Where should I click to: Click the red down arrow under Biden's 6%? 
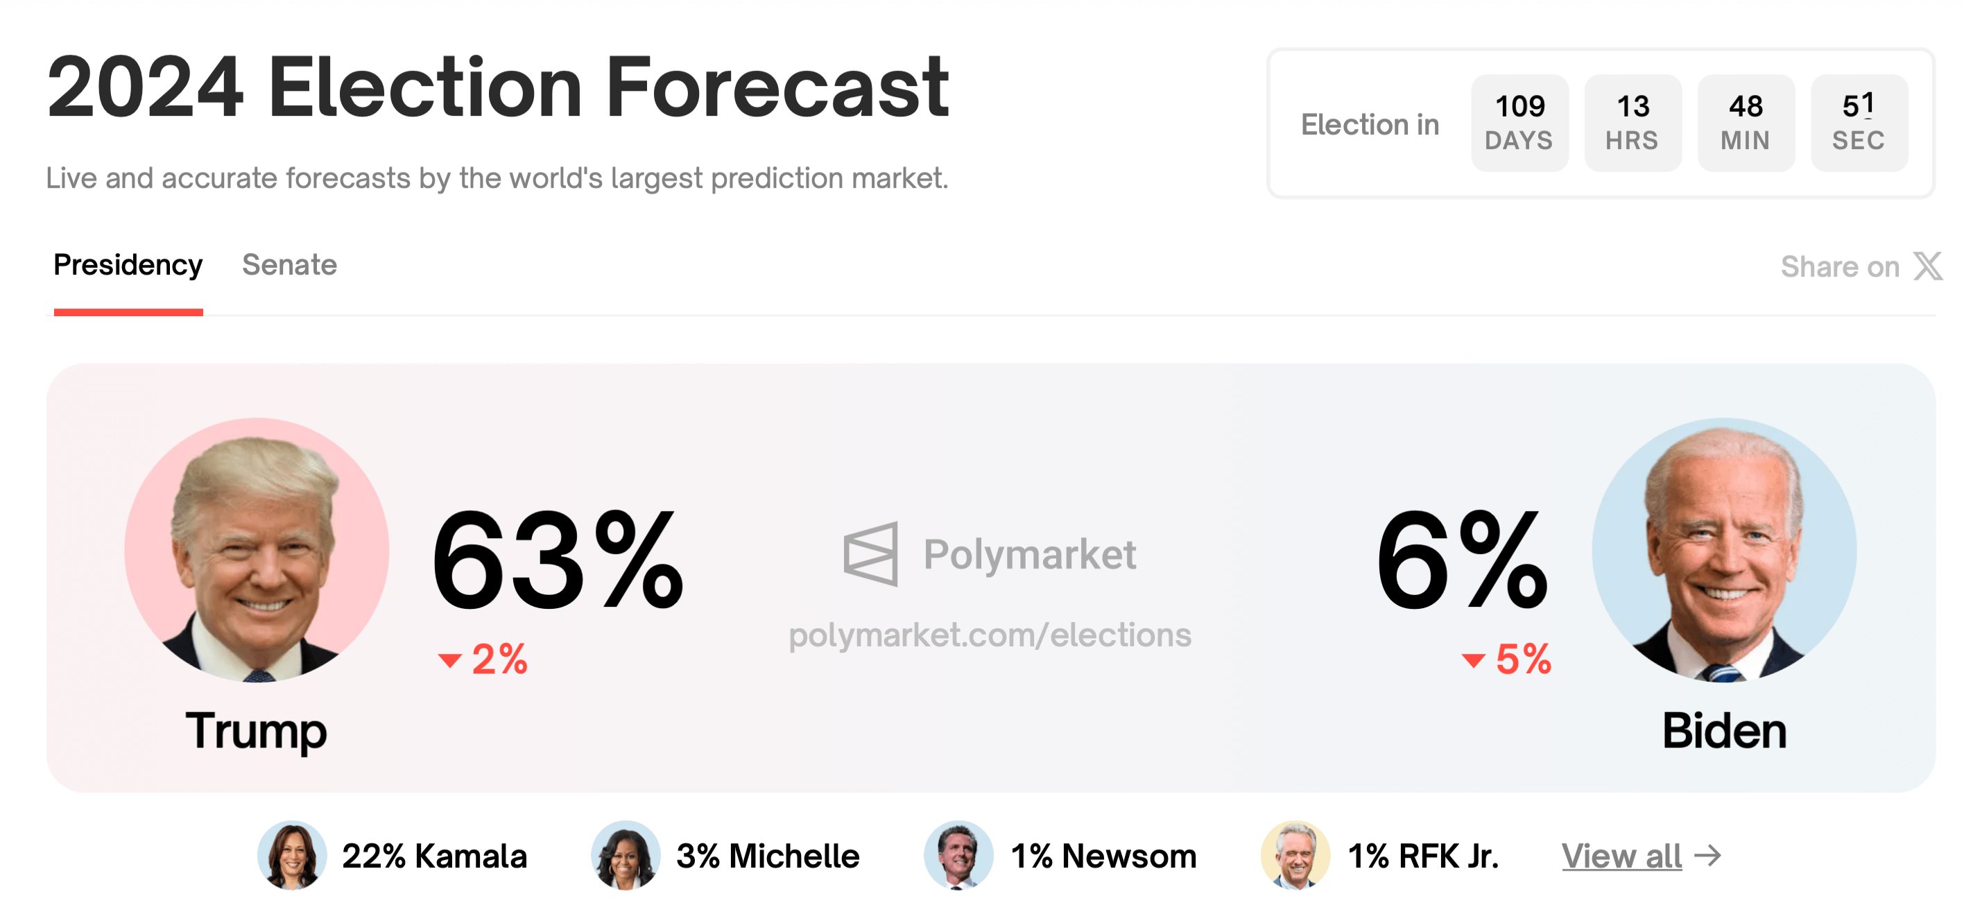(1473, 660)
